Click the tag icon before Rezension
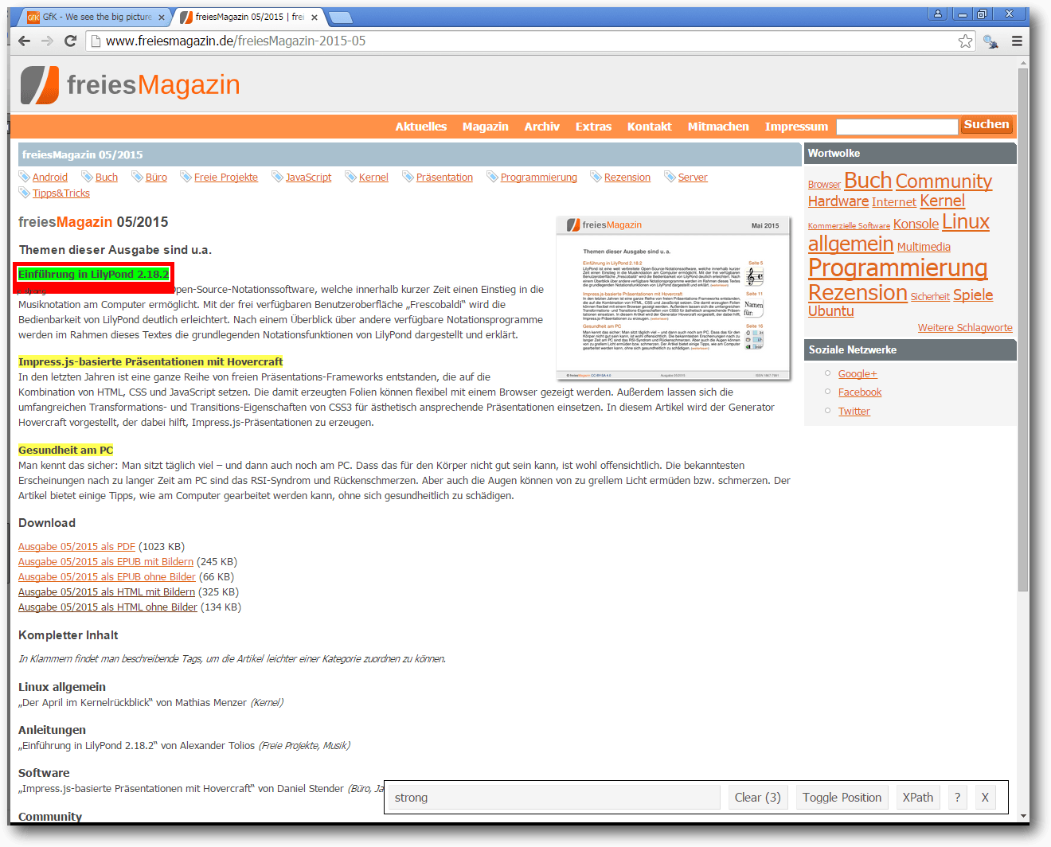 tap(596, 177)
